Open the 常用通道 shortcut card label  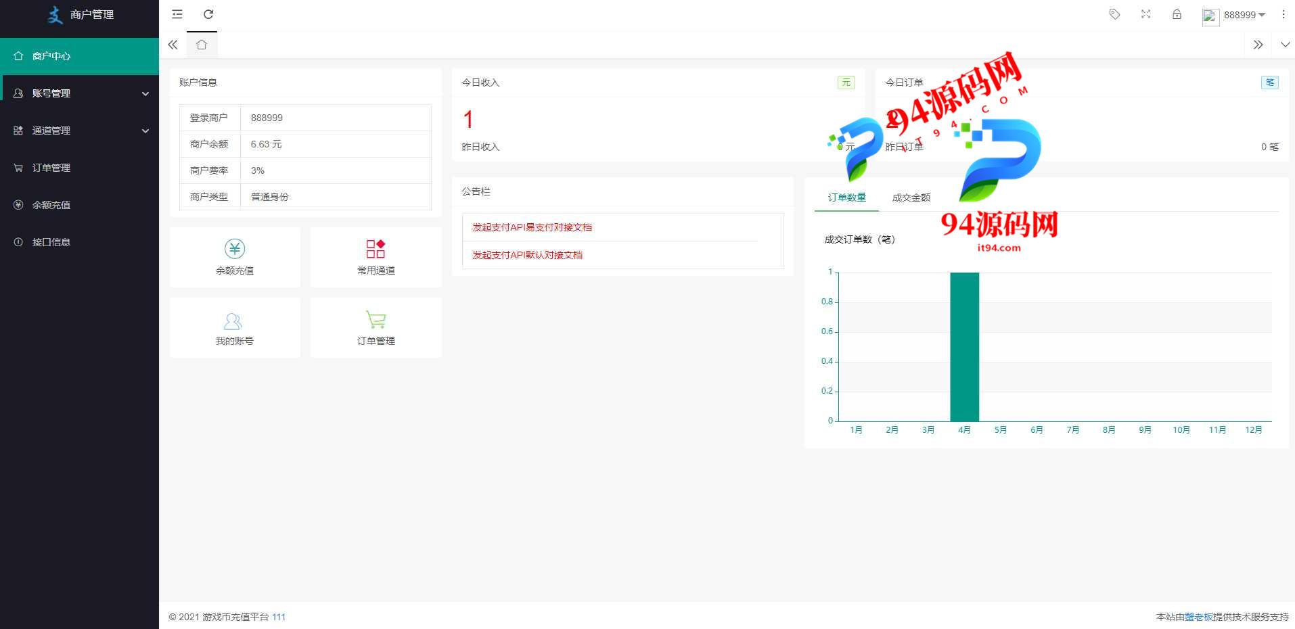click(376, 271)
